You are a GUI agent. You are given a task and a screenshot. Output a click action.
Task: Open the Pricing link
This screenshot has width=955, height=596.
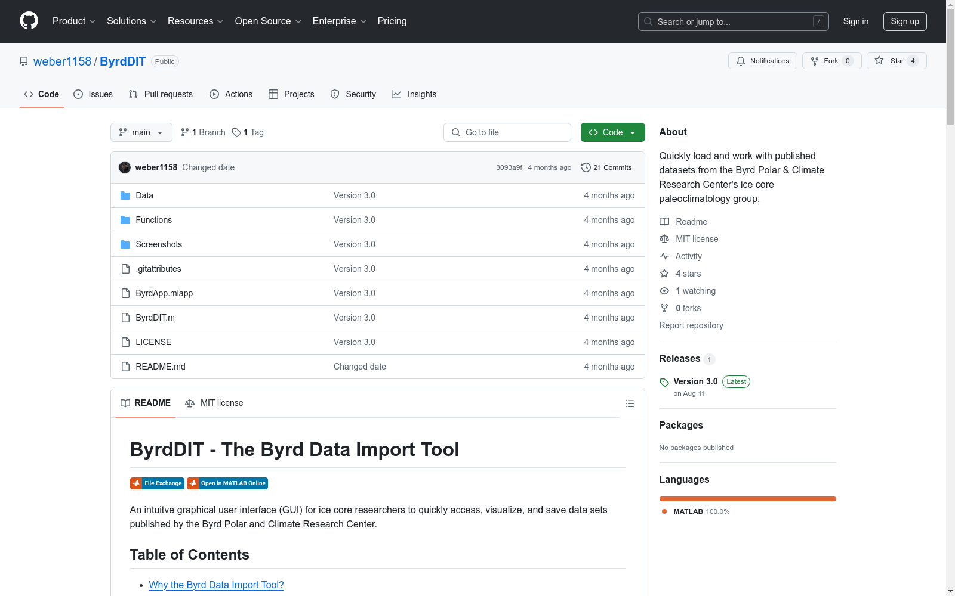(x=392, y=21)
